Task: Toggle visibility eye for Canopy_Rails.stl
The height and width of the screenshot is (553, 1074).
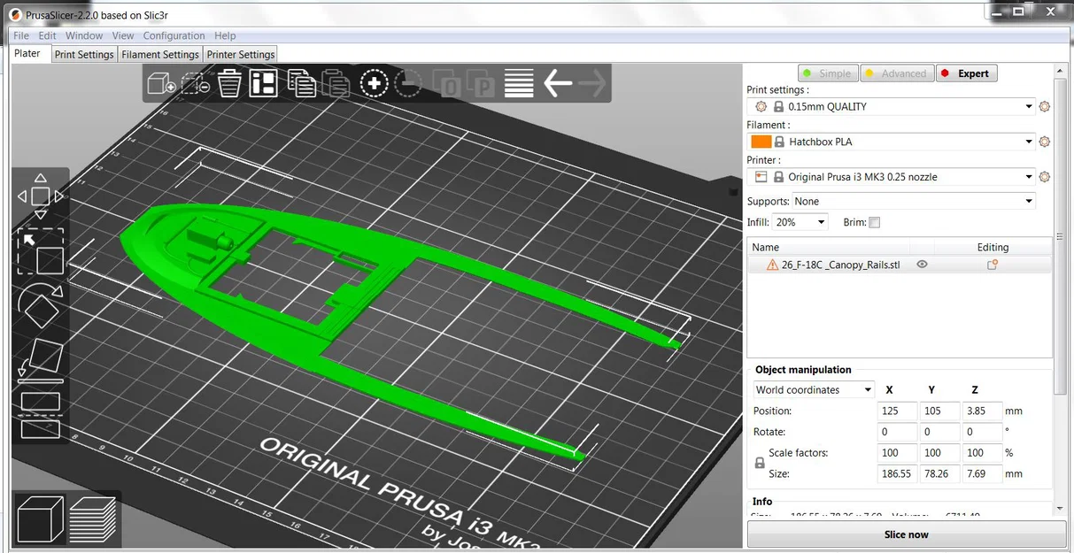Action: (x=922, y=265)
